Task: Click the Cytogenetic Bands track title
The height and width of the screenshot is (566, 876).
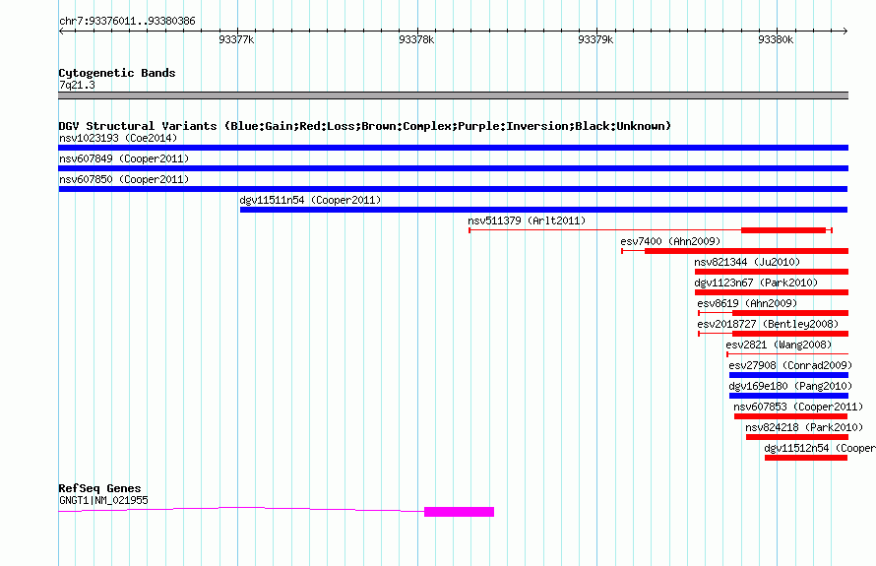Action: 117,73
